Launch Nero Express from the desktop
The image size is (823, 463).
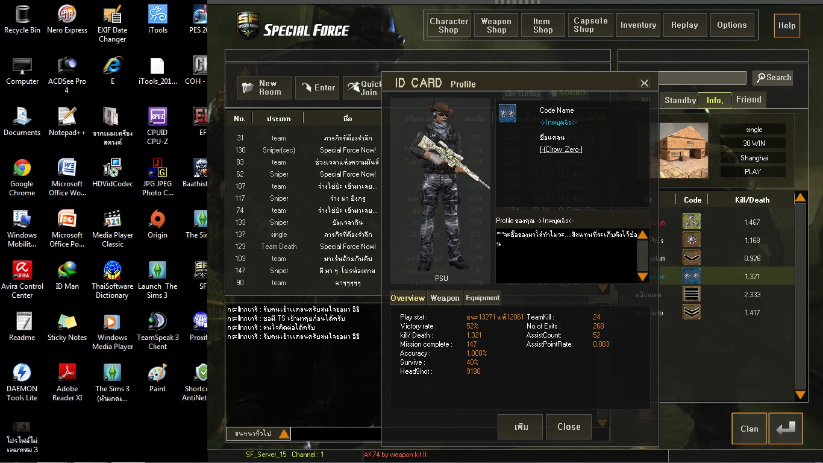67,19
